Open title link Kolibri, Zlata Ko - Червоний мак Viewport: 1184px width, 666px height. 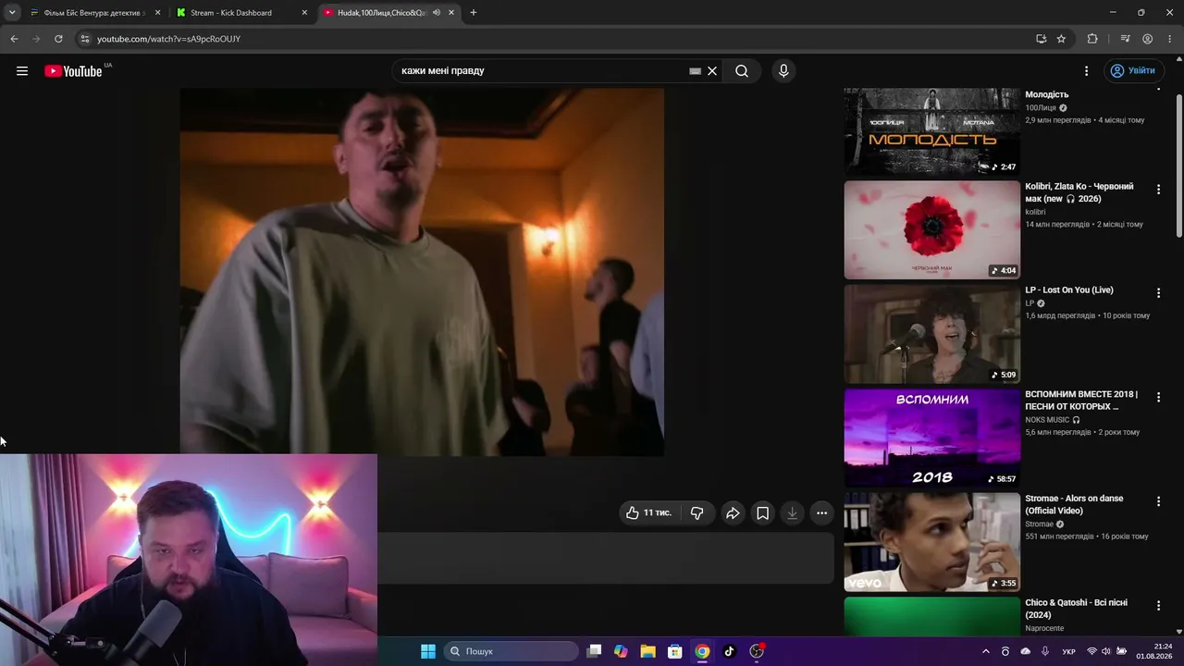1079,192
